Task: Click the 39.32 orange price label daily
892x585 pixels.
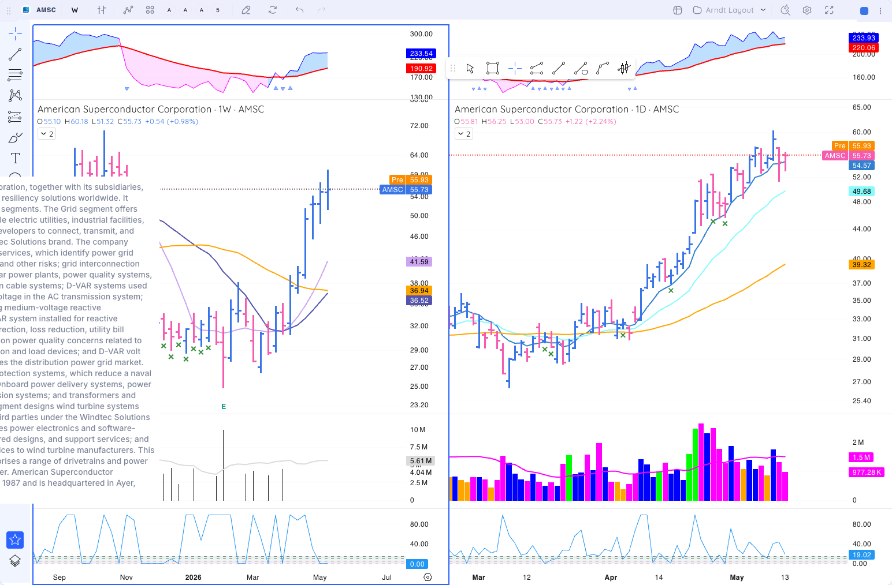Action: point(861,265)
